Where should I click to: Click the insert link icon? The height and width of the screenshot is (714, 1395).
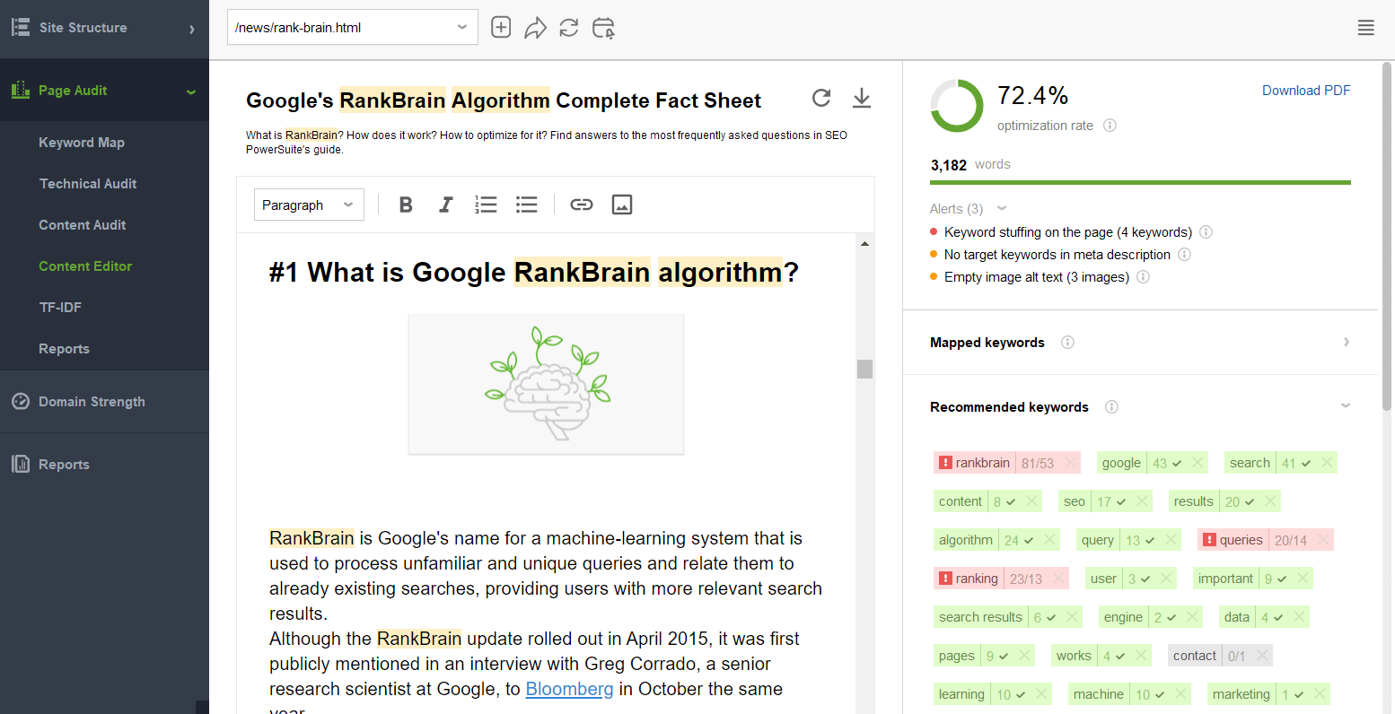(582, 205)
